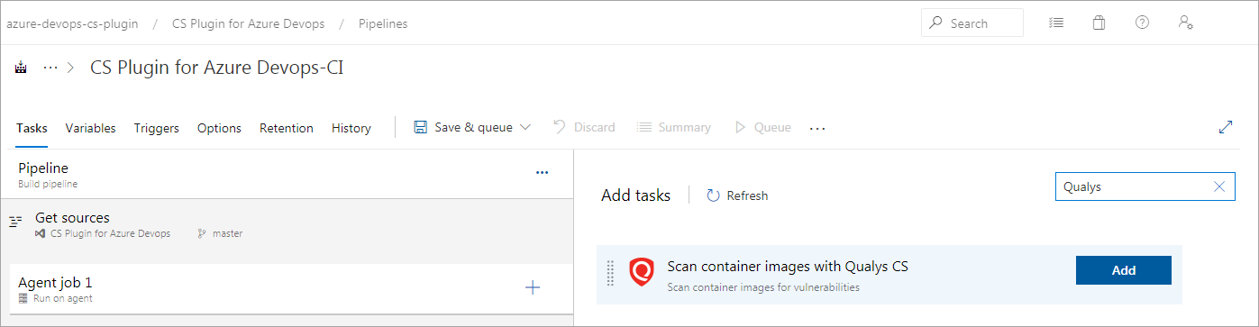
Task: Add a task to Agent job 1
Action: [x=533, y=287]
